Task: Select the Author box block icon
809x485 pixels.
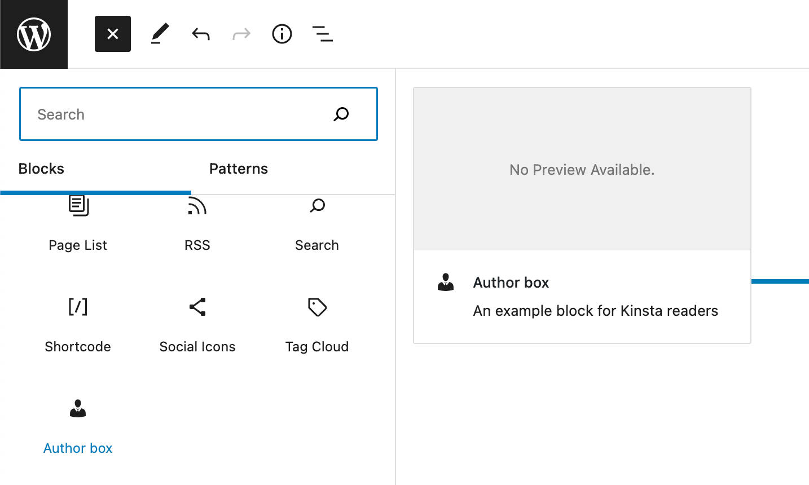Action: click(x=77, y=408)
